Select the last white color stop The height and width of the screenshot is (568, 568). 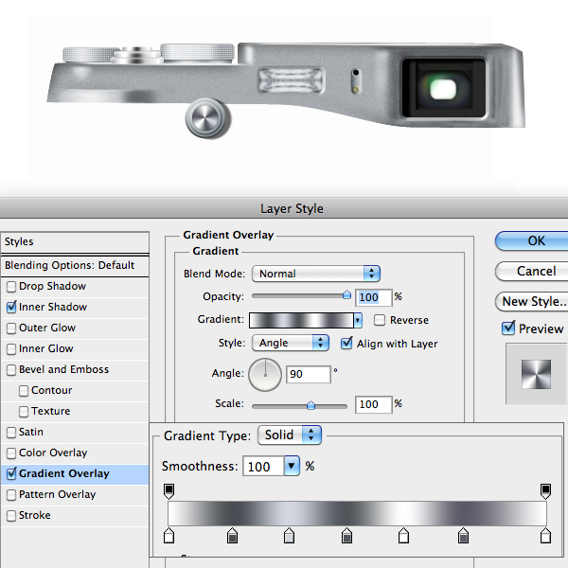pos(545,536)
